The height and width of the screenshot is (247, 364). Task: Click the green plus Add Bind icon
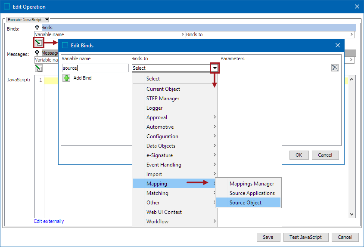click(x=66, y=78)
